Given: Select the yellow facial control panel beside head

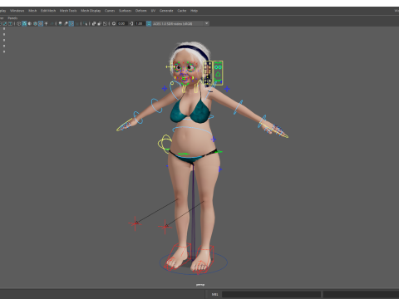Looking at the screenshot, I should pos(213,73).
